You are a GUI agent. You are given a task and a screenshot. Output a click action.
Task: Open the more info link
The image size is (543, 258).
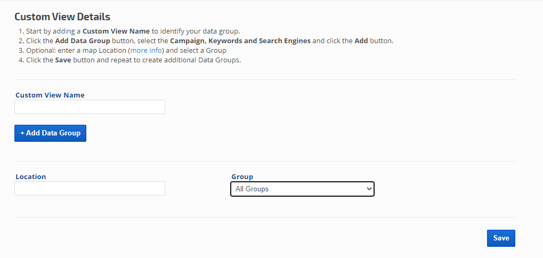coord(147,51)
